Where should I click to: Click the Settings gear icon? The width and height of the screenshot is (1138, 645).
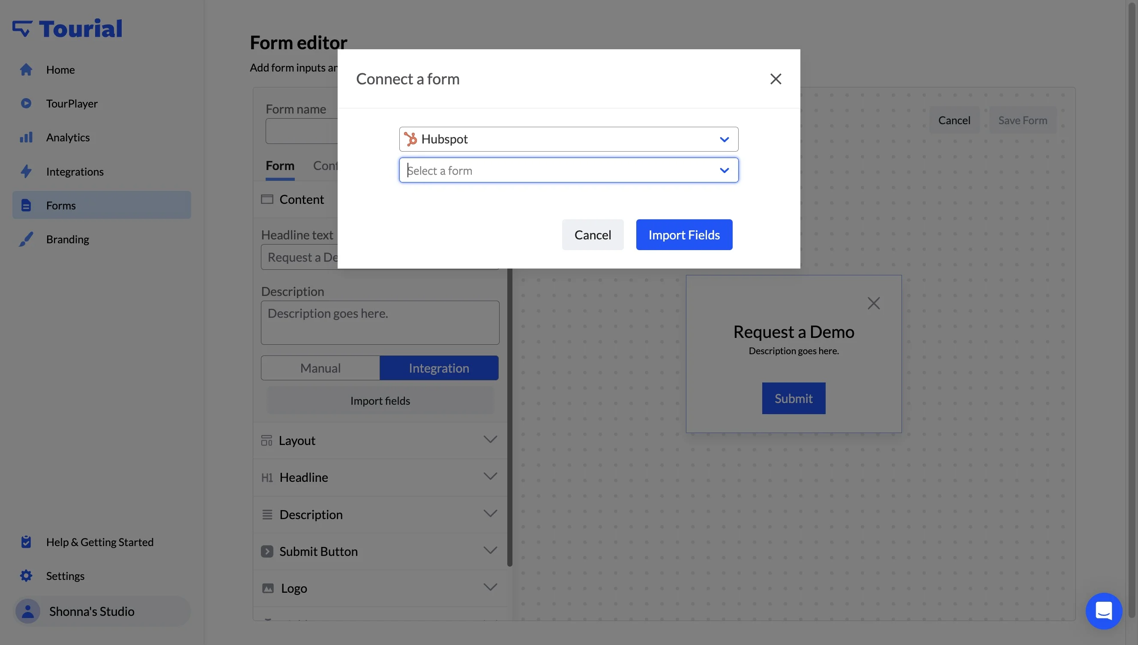(x=26, y=576)
